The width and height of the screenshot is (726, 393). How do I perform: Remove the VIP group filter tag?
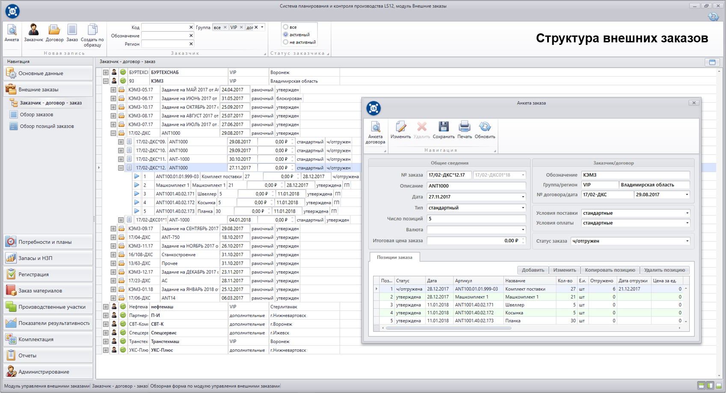241,27
